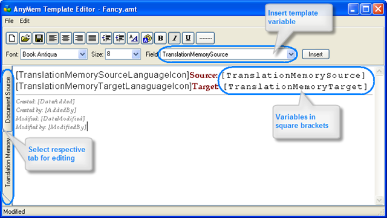
Task: Justify the text alignment
Action: [93, 38]
